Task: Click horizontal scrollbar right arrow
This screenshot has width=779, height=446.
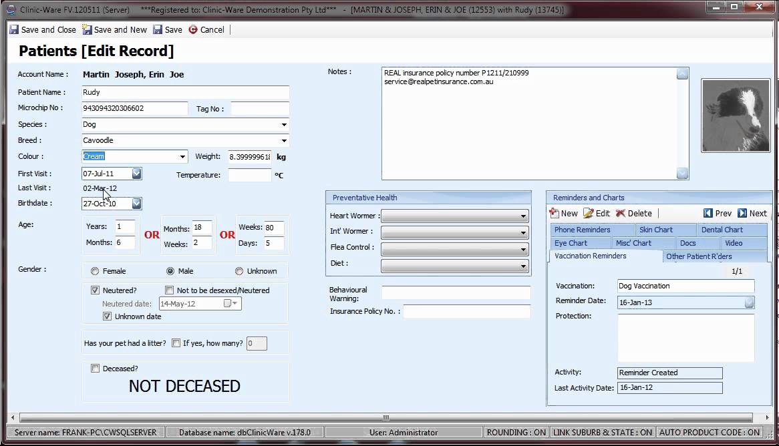Action: (x=766, y=418)
